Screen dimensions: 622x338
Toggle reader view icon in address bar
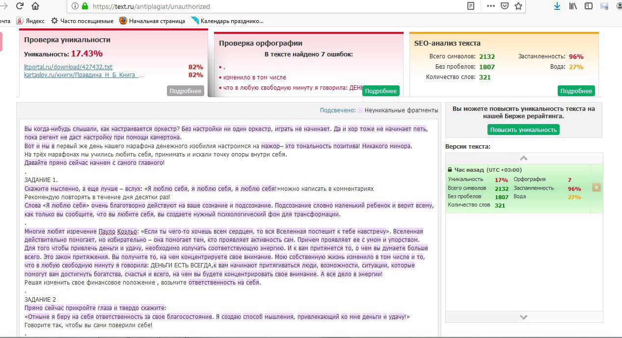coord(471,6)
